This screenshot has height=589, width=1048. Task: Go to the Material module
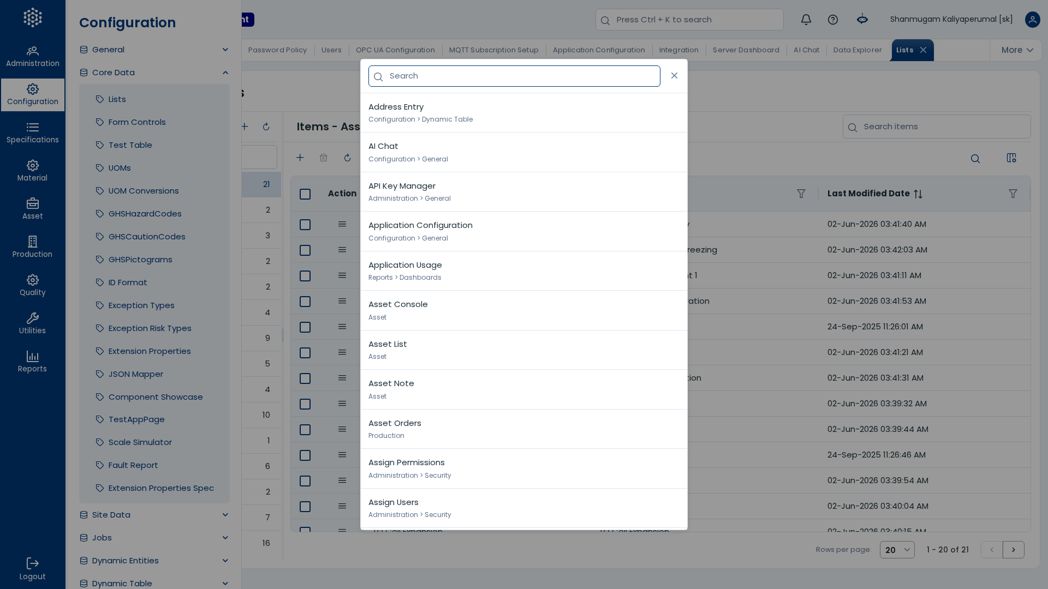32,171
